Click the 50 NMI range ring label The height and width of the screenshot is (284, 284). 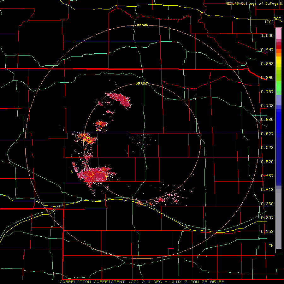(142, 83)
